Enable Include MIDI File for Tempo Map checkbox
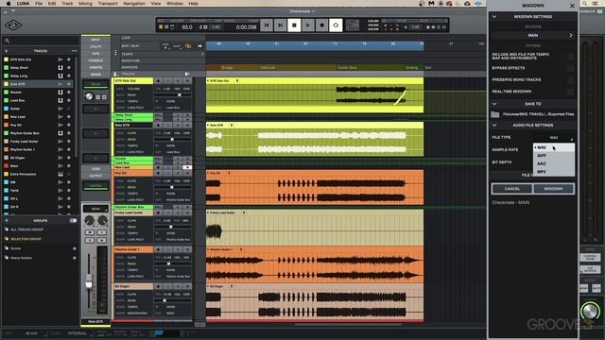This screenshot has width=605, height=340. pos(570,57)
